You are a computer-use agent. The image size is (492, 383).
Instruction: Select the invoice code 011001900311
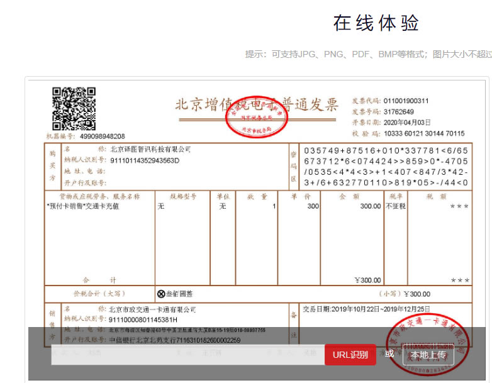click(x=406, y=101)
